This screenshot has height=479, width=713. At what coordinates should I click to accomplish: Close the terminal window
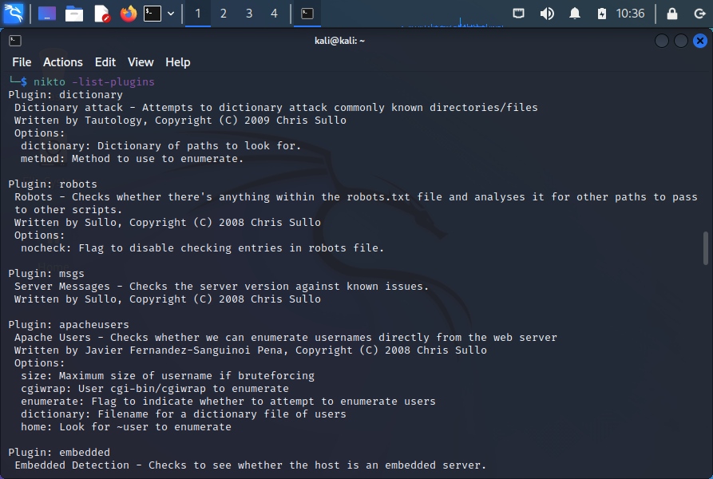[700, 41]
